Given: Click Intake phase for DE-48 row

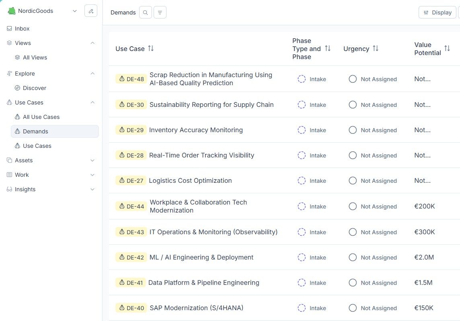Looking at the screenshot, I should click(312, 79).
